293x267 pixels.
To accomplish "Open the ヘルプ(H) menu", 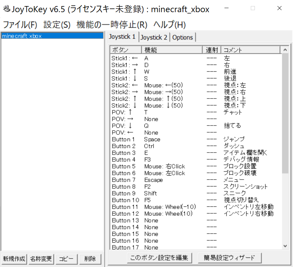I will (169, 25).
